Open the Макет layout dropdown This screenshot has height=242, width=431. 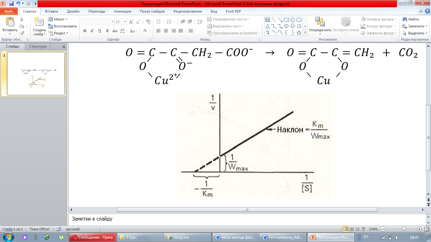(58, 19)
